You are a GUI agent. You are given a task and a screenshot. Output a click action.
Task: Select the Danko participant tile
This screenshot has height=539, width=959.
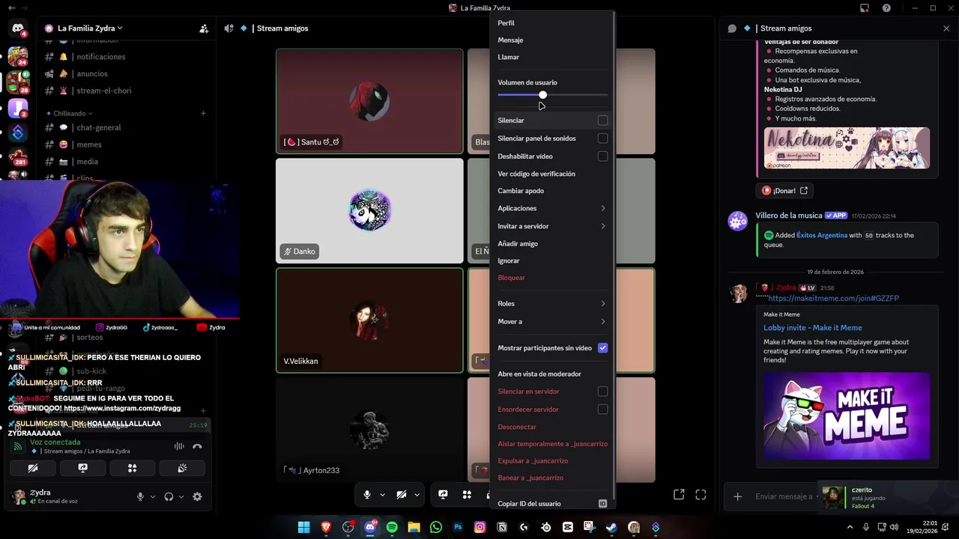[369, 210]
